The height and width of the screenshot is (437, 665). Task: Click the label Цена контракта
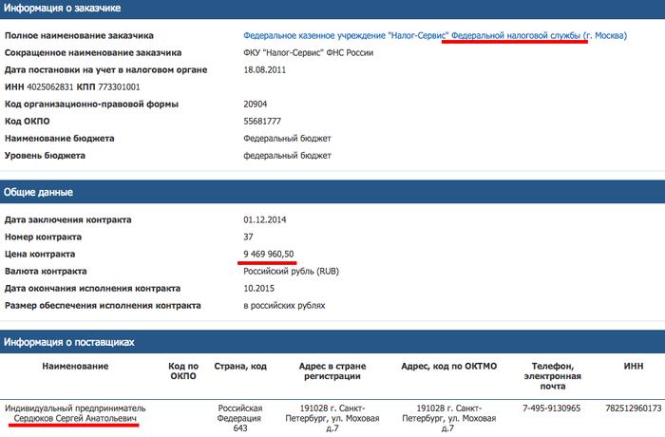[x=40, y=255]
